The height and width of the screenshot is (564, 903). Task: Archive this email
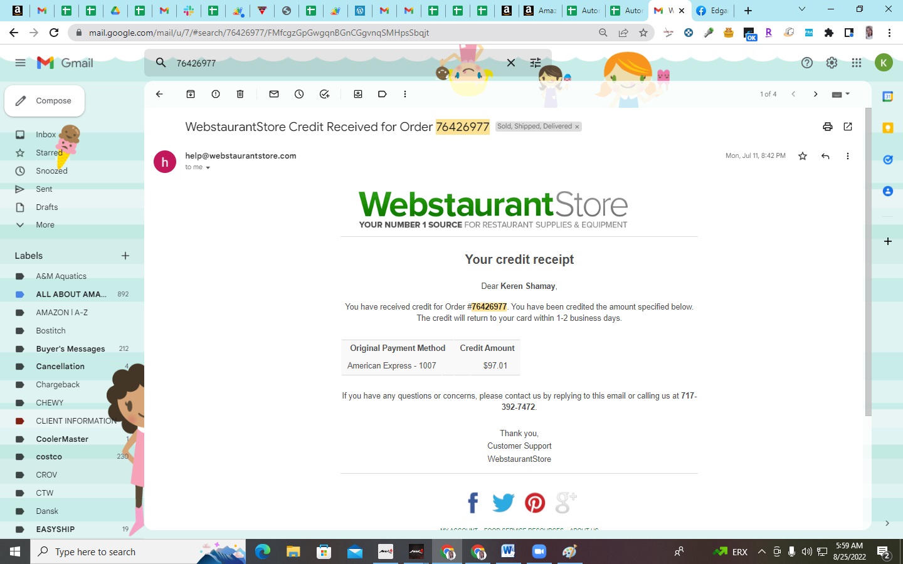tap(191, 94)
